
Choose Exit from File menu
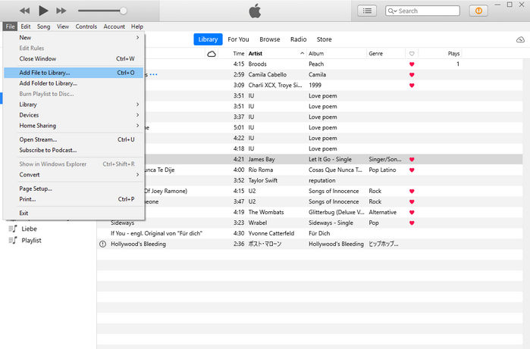pos(74,213)
